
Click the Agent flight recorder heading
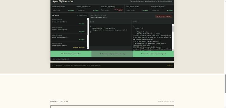pyautogui.click(x=63, y=1)
